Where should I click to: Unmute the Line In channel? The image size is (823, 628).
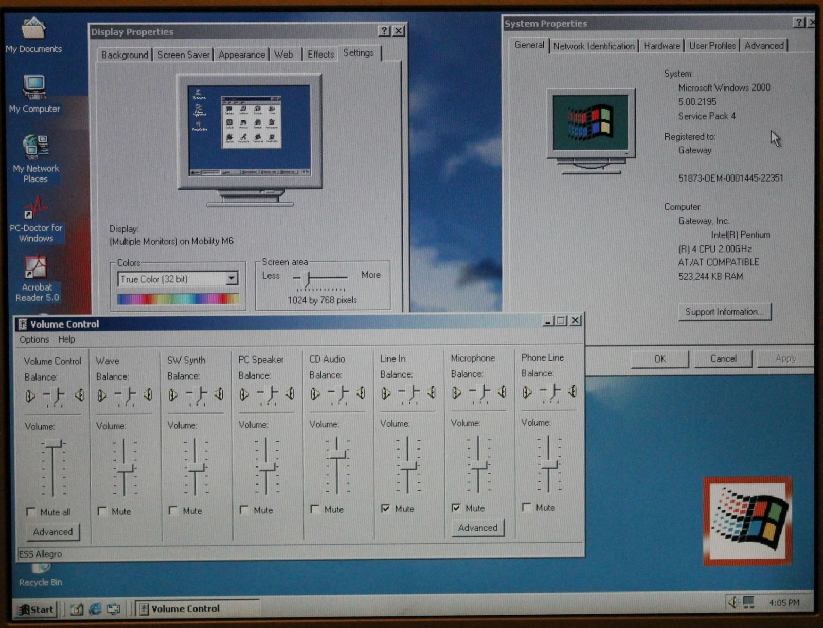[x=385, y=508]
